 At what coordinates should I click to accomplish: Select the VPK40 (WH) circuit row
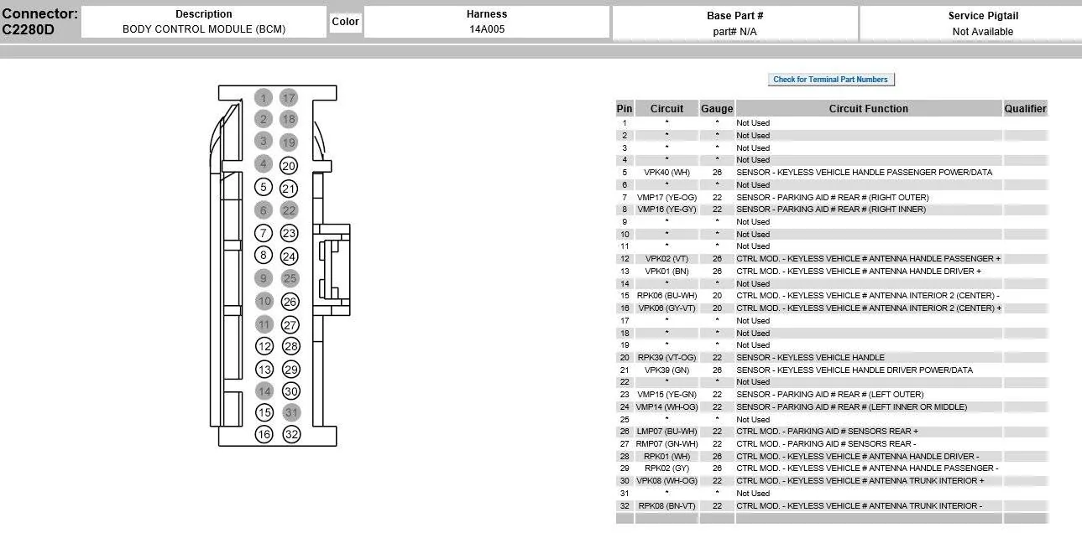pos(832,173)
